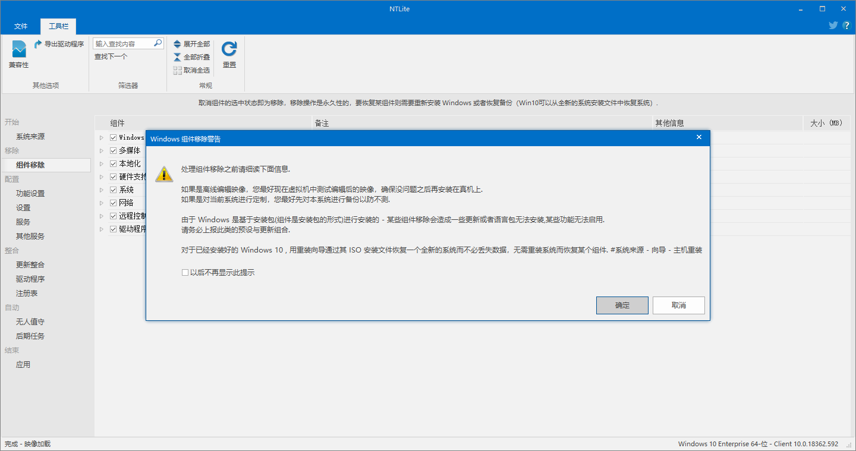Go to 系统来源 in sidebar
856x451 pixels.
(30, 137)
